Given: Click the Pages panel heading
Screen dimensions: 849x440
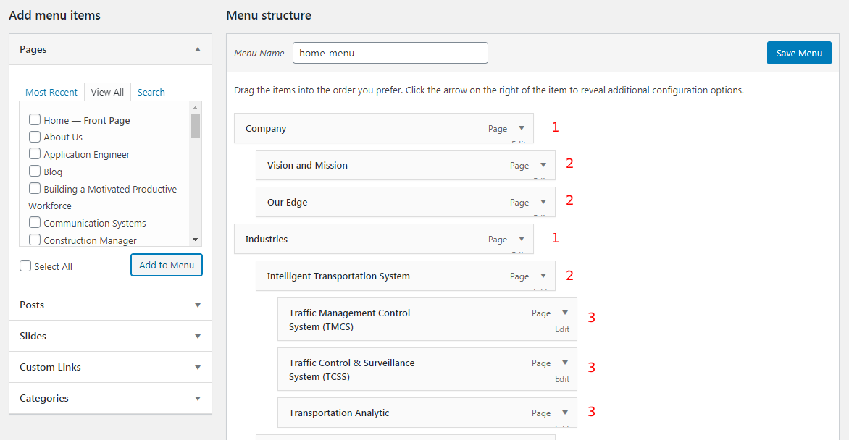Looking at the screenshot, I should coord(110,49).
